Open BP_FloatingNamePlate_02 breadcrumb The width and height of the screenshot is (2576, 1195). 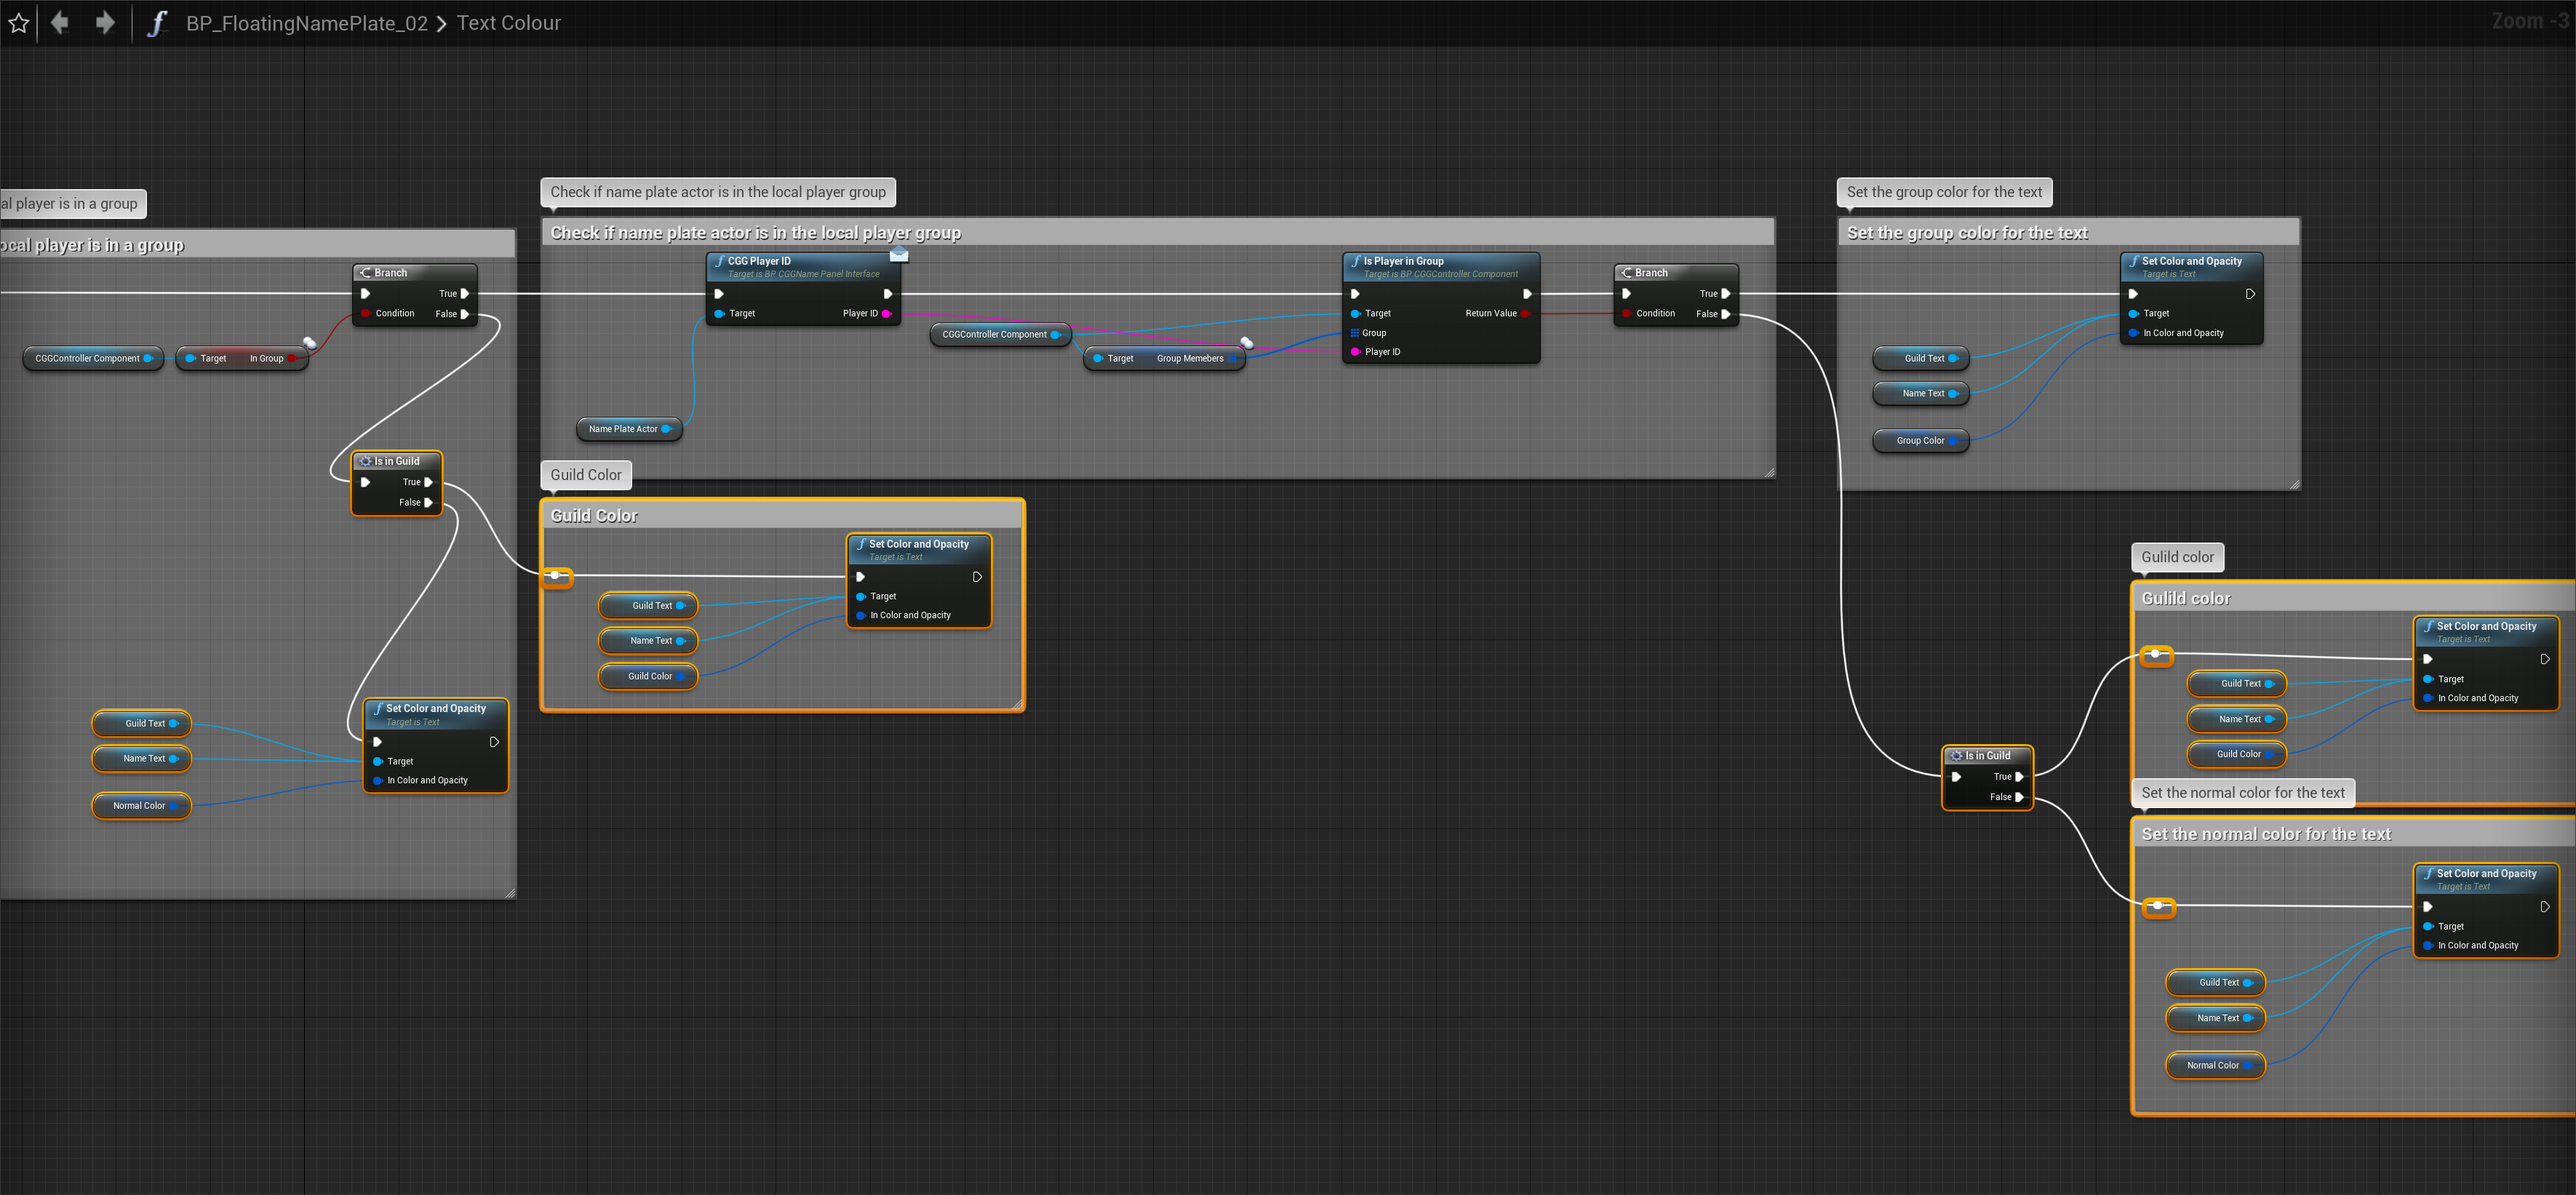[306, 23]
